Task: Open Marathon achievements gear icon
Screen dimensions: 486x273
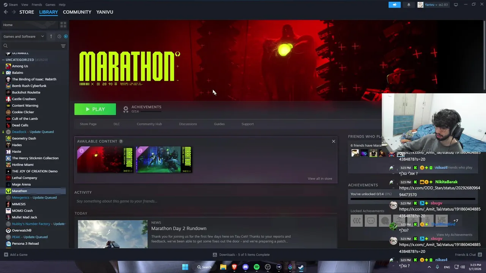Action: pos(126,109)
